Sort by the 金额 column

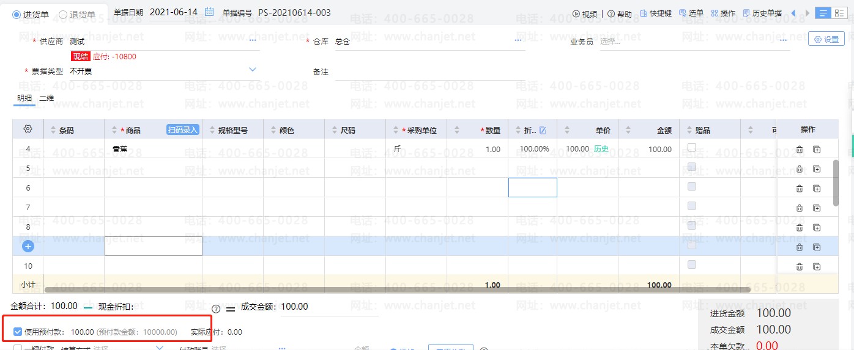[x=627, y=130]
